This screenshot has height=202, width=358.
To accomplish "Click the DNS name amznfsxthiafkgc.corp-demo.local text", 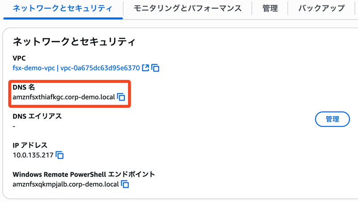I will [x=64, y=97].
